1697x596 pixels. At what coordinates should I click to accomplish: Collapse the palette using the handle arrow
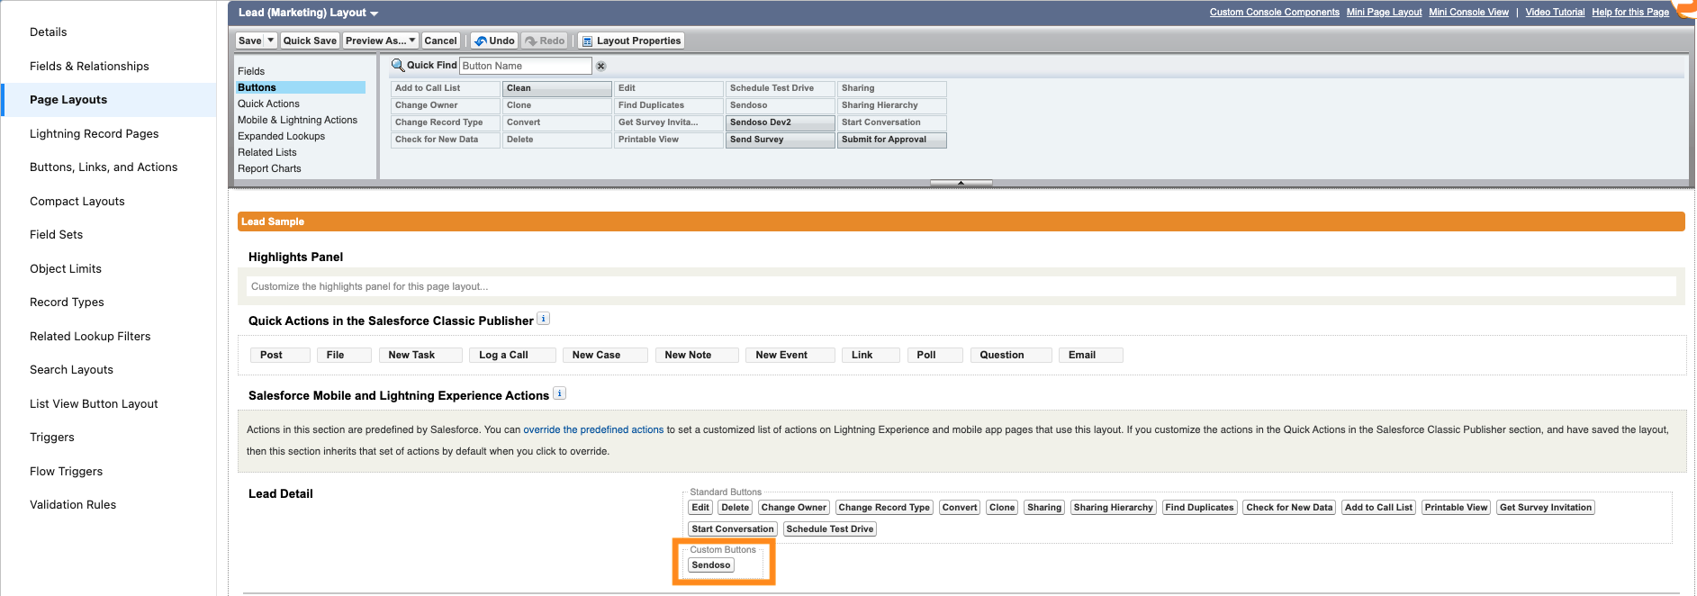961,183
